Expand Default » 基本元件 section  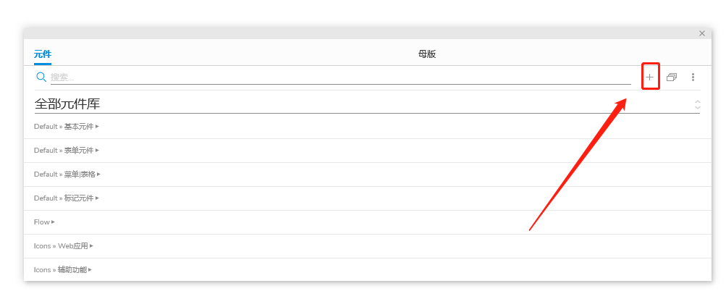65,127
